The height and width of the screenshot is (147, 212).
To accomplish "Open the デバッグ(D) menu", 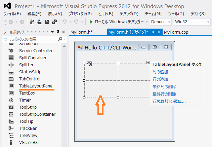I will (x=129, y=14).
